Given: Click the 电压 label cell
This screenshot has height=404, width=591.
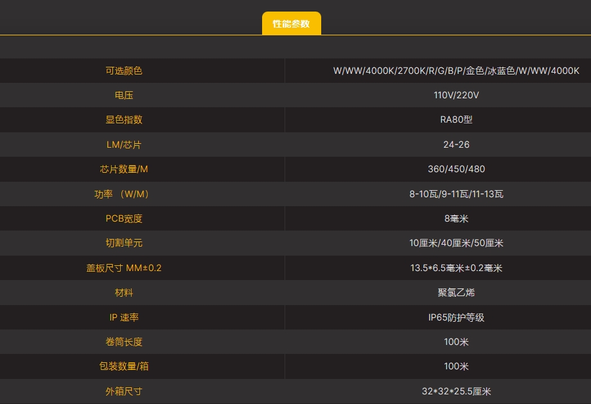Looking at the screenshot, I should [124, 95].
